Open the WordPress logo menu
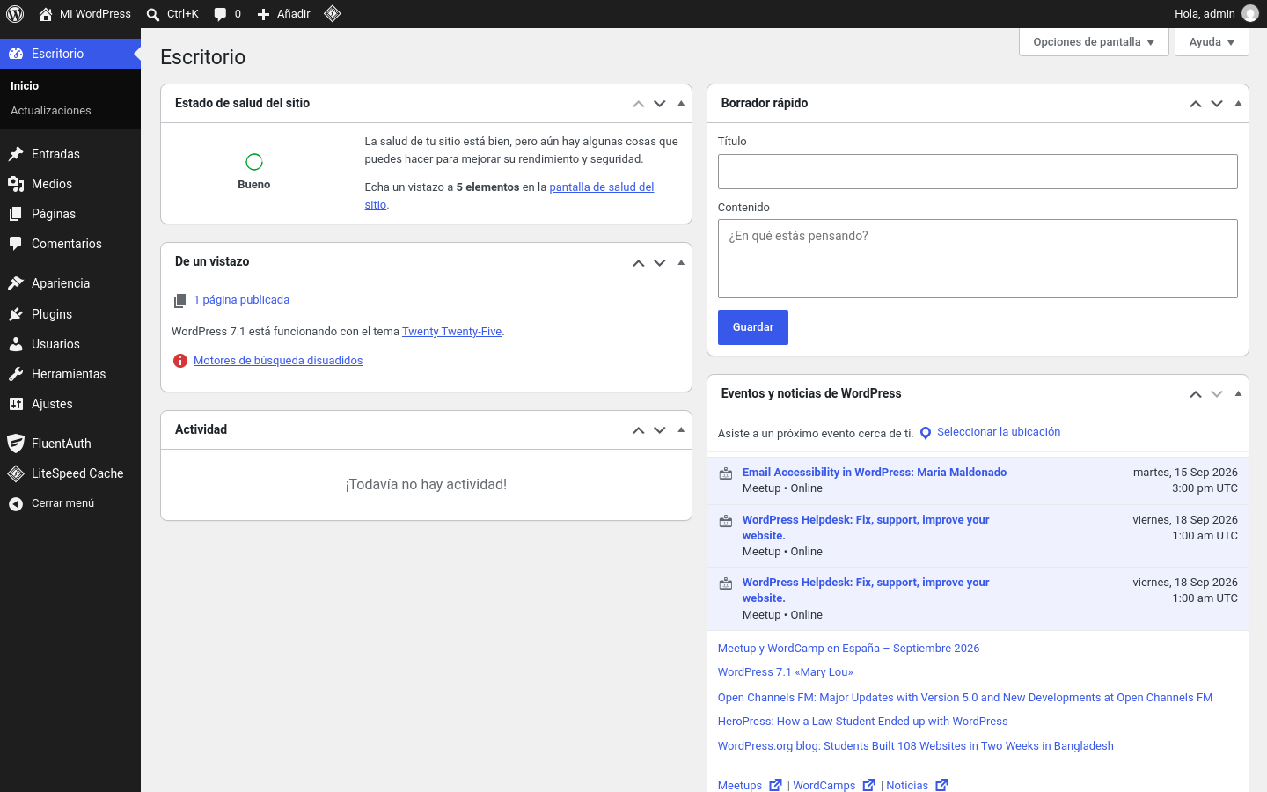 pos(15,14)
